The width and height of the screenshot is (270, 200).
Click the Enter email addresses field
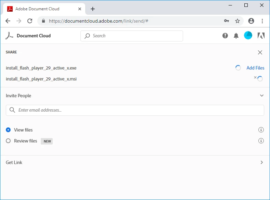pyautogui.click(x=135, y=110)
